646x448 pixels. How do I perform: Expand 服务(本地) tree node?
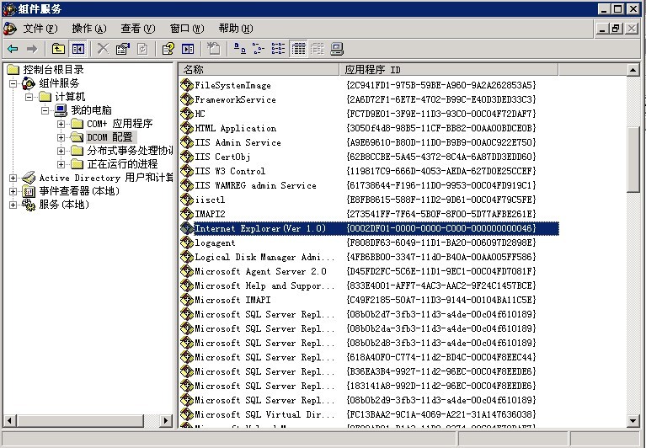coord(13,205)
